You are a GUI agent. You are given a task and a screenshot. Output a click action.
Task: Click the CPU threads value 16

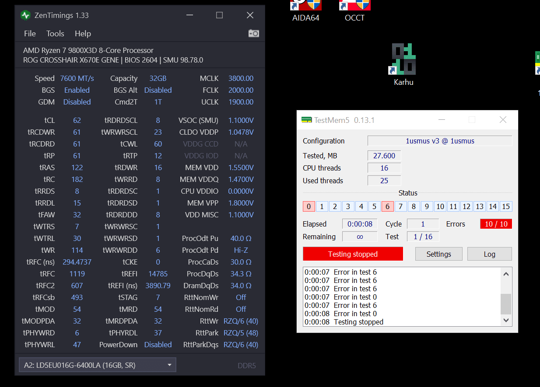tap(384, 168)
